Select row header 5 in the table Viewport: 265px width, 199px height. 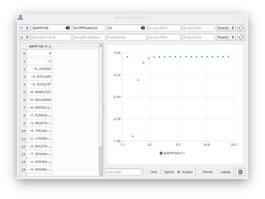(23, 92)
